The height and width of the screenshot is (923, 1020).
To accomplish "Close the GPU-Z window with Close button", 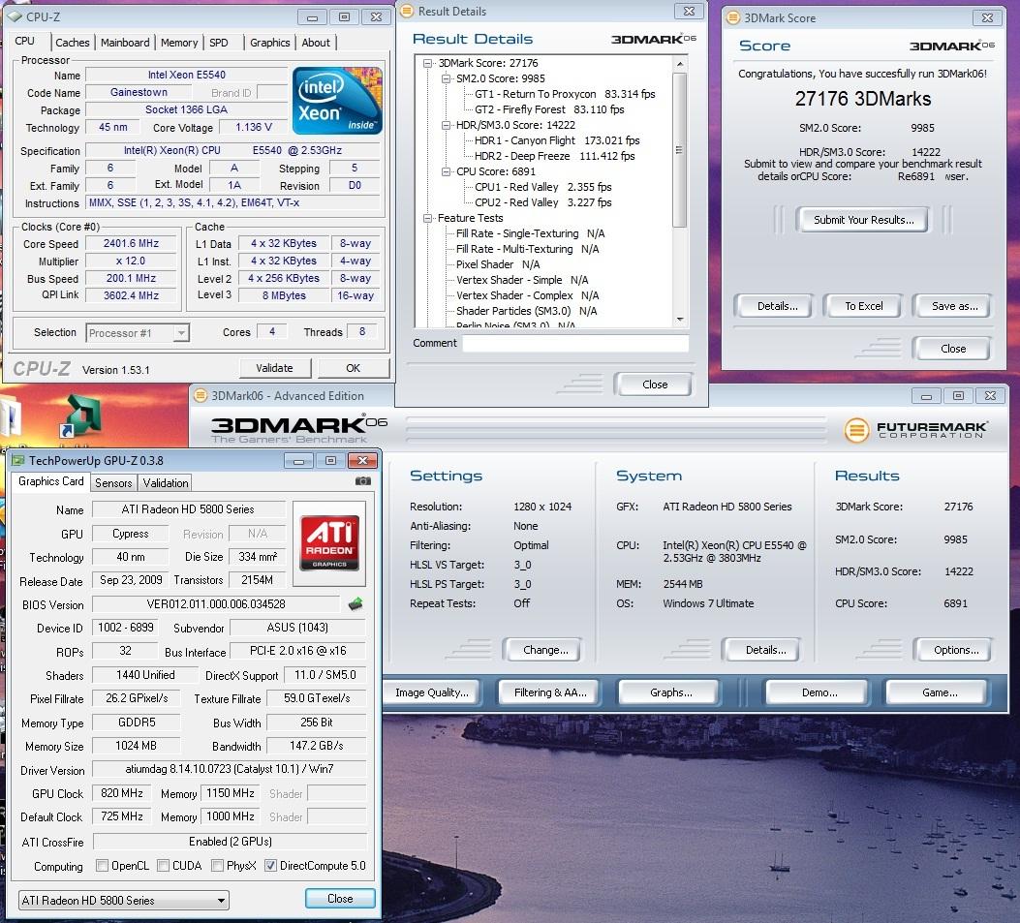I will click(340, 898).
